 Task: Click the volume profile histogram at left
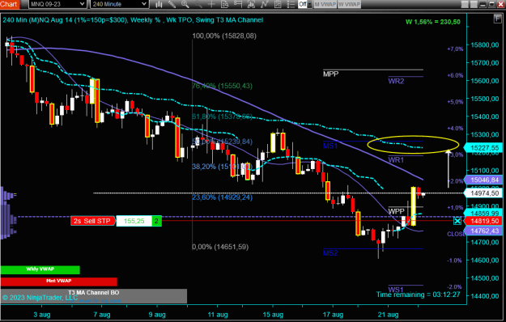pos(8,214)
